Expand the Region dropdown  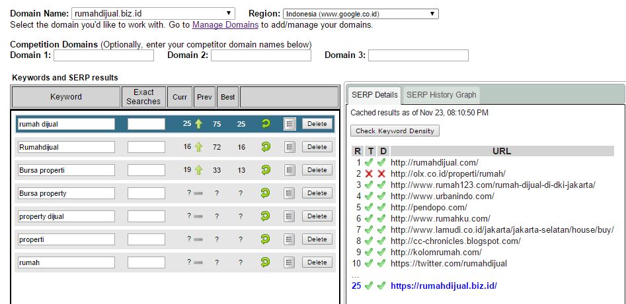pyautogui.click(x=360, y=13)
